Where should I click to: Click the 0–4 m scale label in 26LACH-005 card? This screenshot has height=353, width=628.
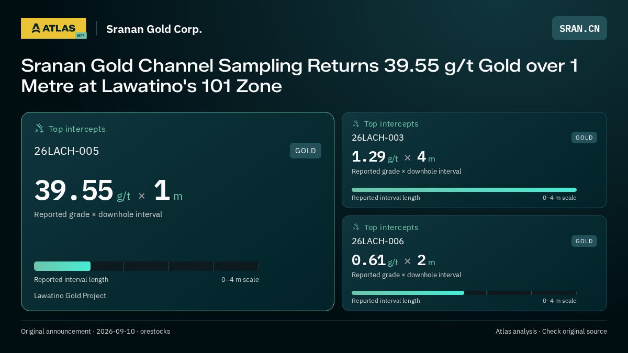click(x=240, y=279)
